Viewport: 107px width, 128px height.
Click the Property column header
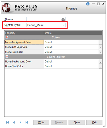24,33
